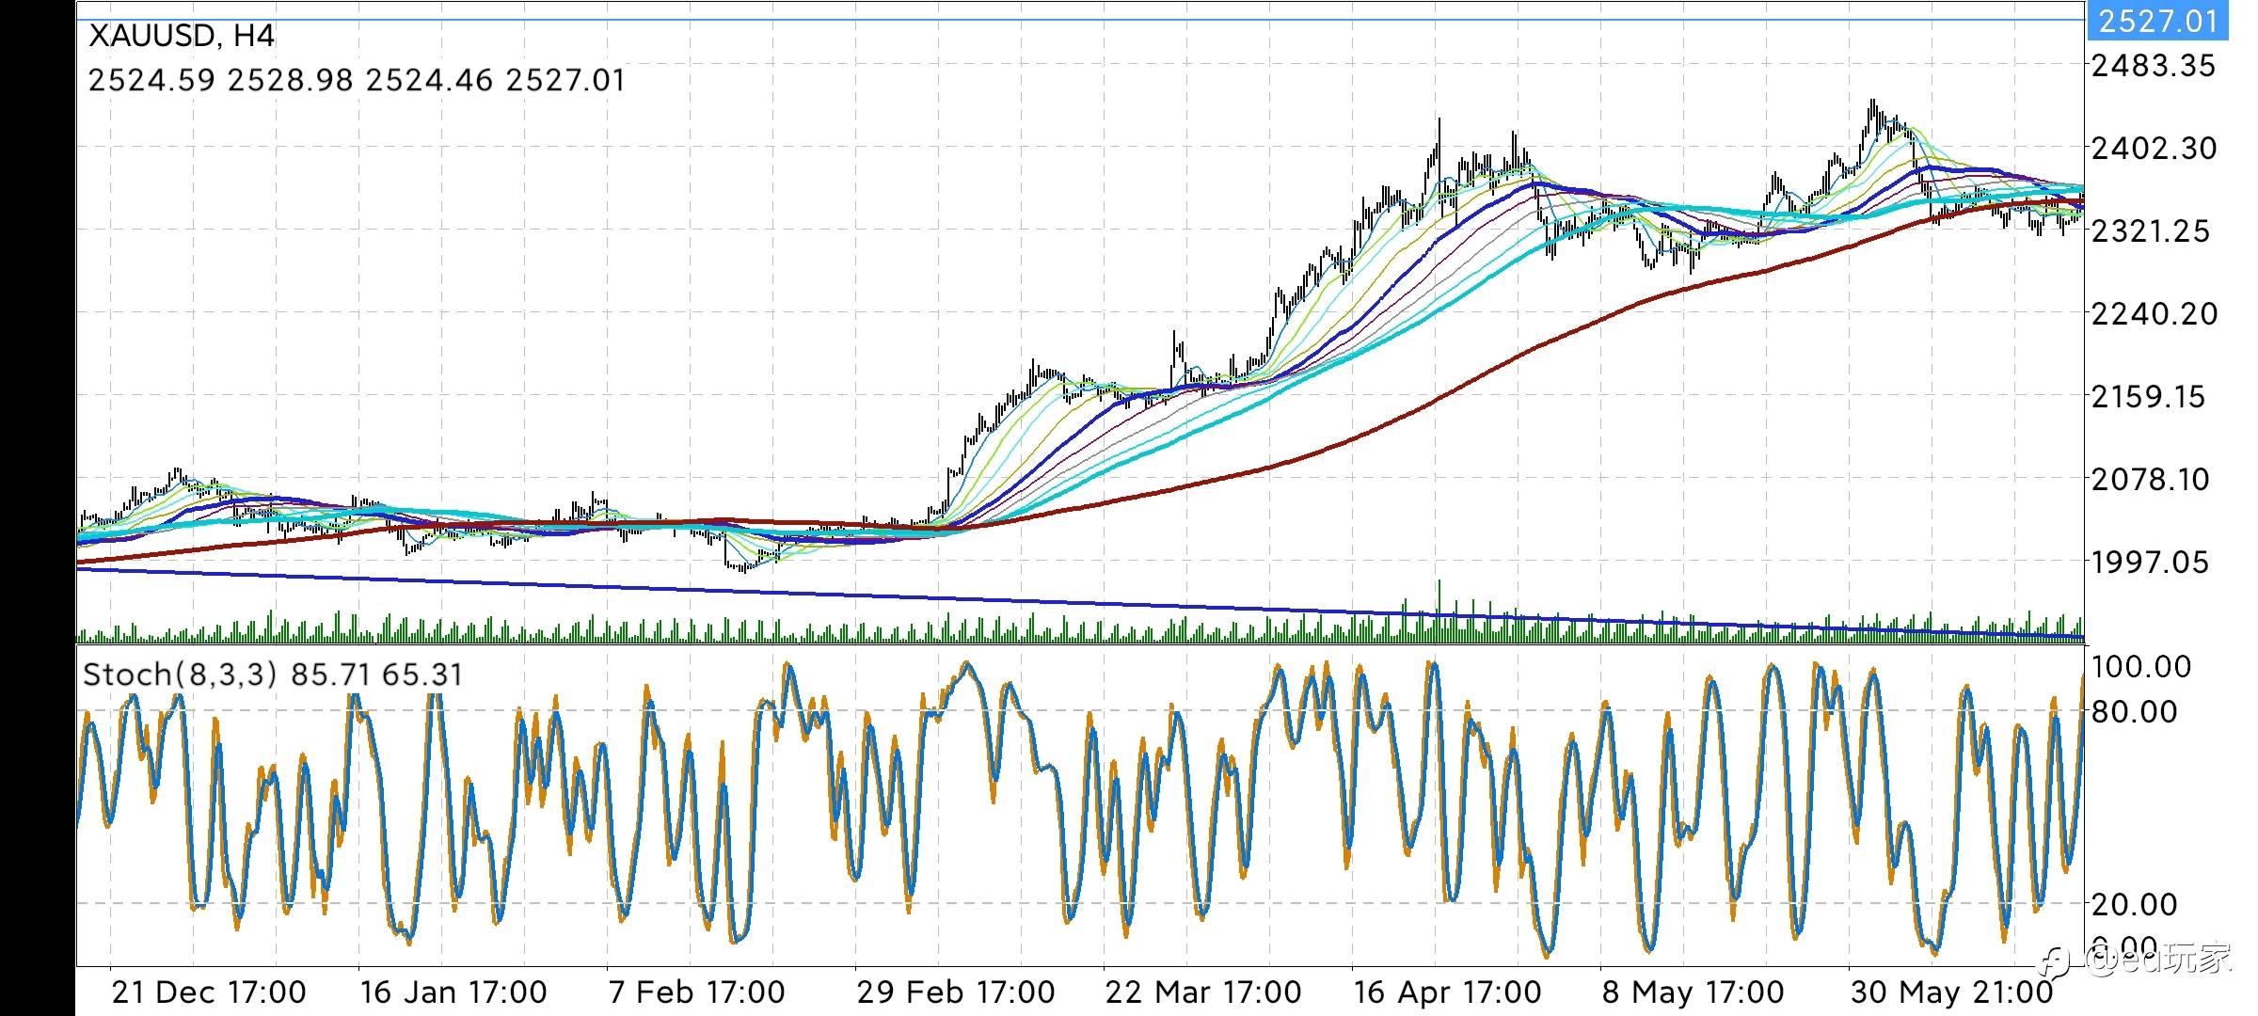Click the 2321.25 price axis label

pyautogui.click(x=2150, y=230)
